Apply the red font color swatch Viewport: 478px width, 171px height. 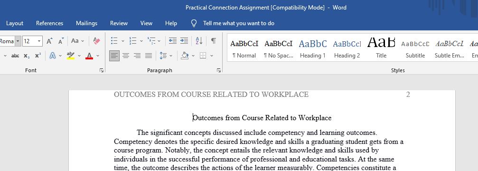pyautogui.click(x=89, y=56)
